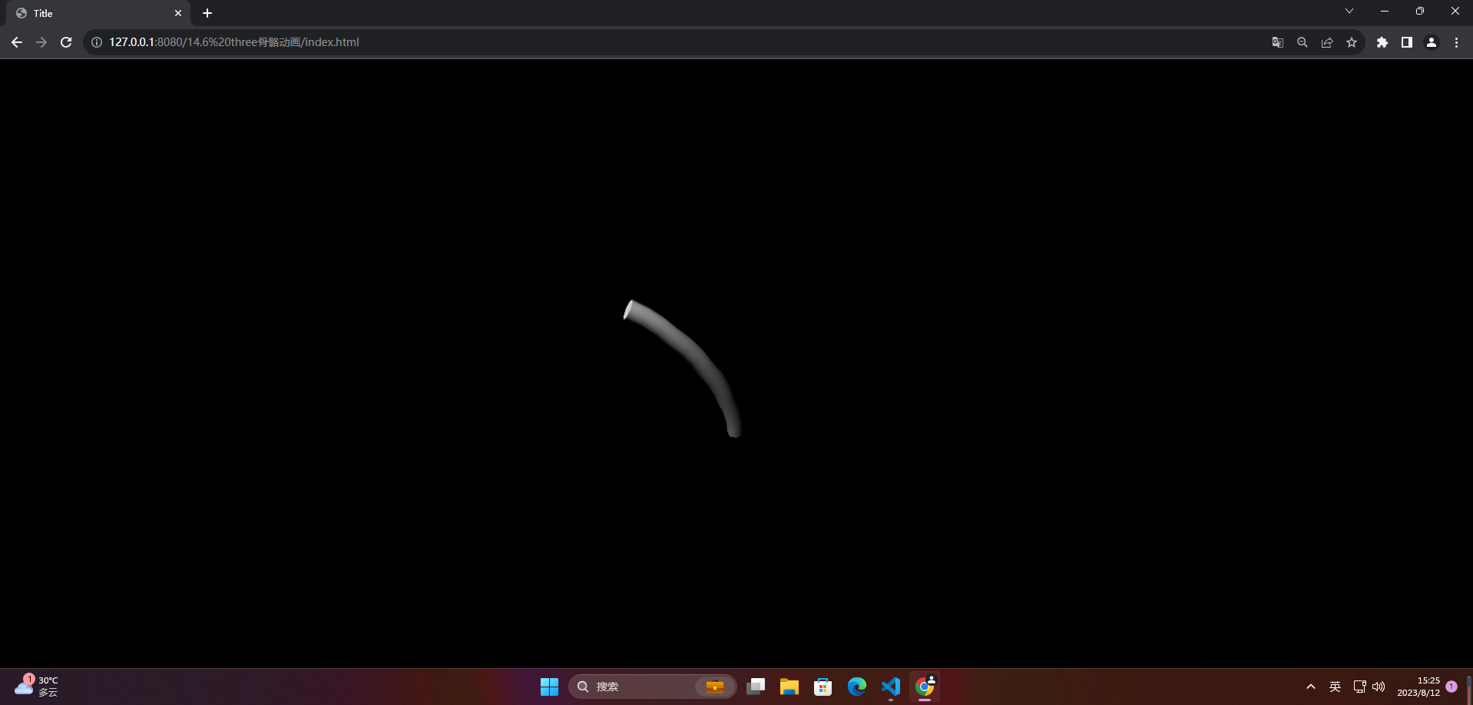Open the clock and calendar 15:25
The height and width of the screenshot is (705, 1473).
[x=1418, y=687]
